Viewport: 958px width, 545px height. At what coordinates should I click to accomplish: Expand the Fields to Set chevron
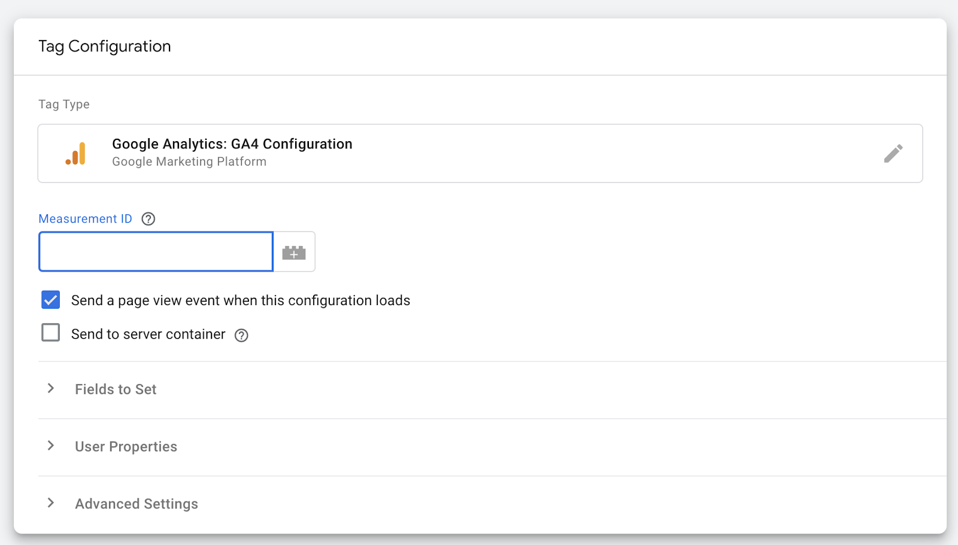[x=51, y=388]
